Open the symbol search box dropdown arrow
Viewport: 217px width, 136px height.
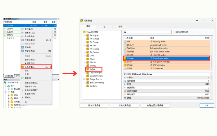pos(170,32)
